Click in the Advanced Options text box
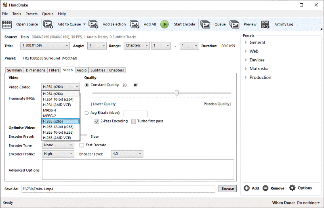The image size is (324, 208). pos(138,170)
